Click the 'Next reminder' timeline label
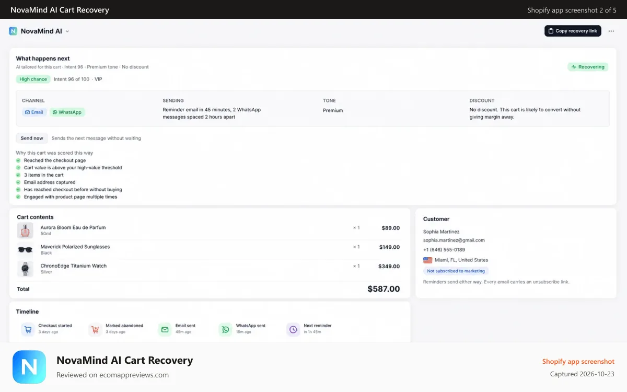Screen dimensions: 627x392 tap(318, 326)
